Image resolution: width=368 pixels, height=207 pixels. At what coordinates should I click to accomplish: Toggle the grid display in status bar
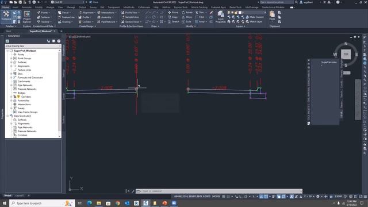tap(224, 197)
